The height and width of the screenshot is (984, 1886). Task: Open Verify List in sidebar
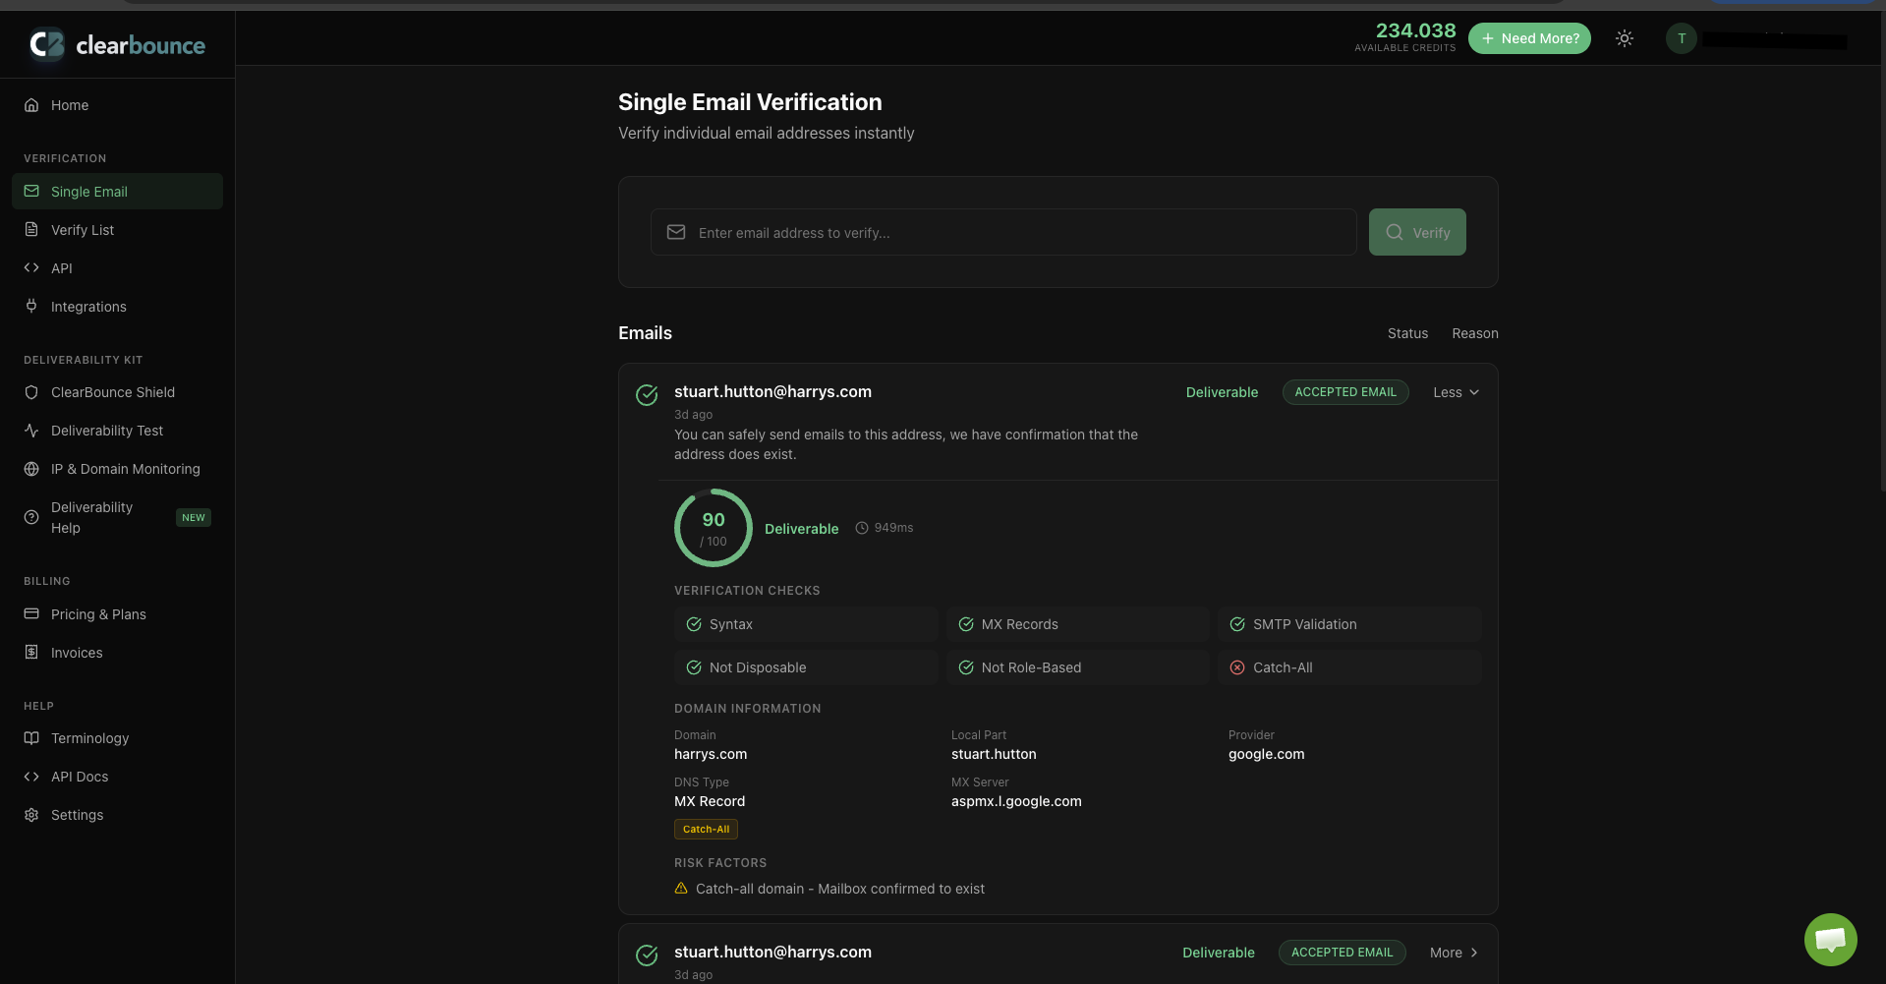click(83, 230)
